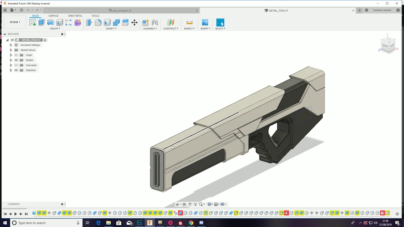Image resolution: width=404 pixels, height=227 pixels.
Task: Jump to the timeline beginning
Action: click(5, 214)
